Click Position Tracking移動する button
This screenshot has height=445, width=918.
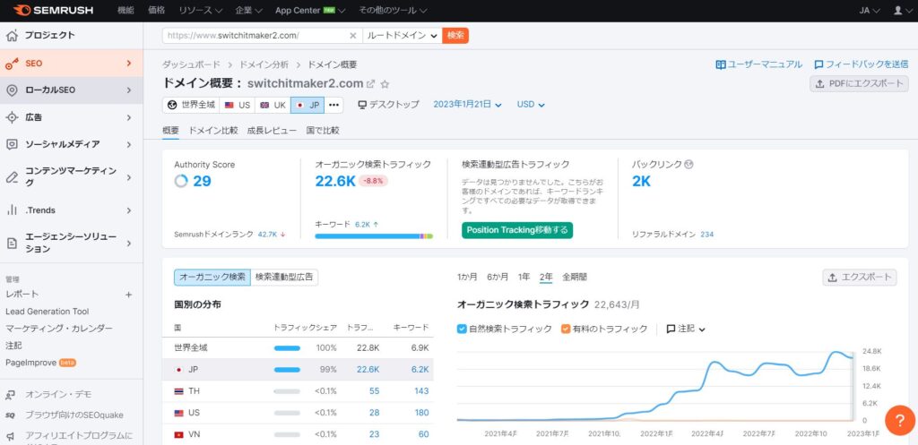(517, 230)
